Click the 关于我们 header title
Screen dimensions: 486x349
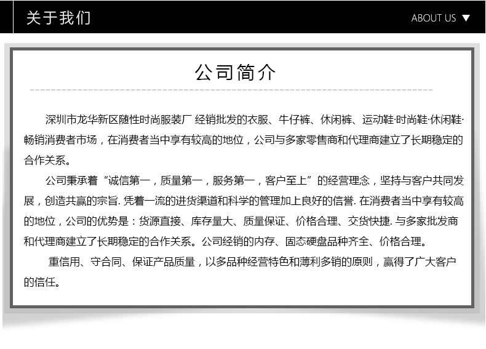click(x=58, y=18)
